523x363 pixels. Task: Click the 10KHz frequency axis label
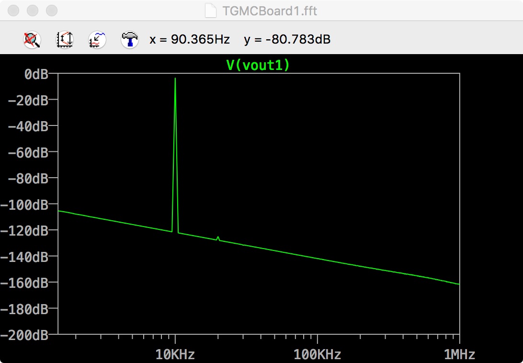175,354
